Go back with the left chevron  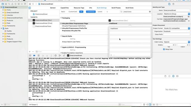tap(33, 4)
